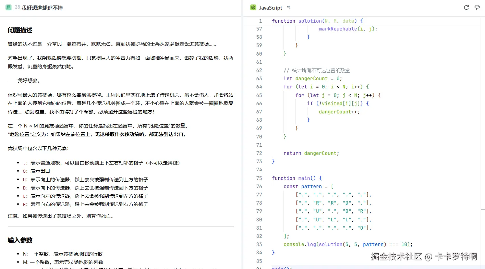Image resolution: width=485 pixels, height=269 pixels.
Task: Collapse the 输入参数 section heading
Action: (20, 240)
